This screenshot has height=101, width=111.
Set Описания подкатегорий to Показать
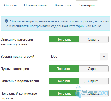point(64,81)
